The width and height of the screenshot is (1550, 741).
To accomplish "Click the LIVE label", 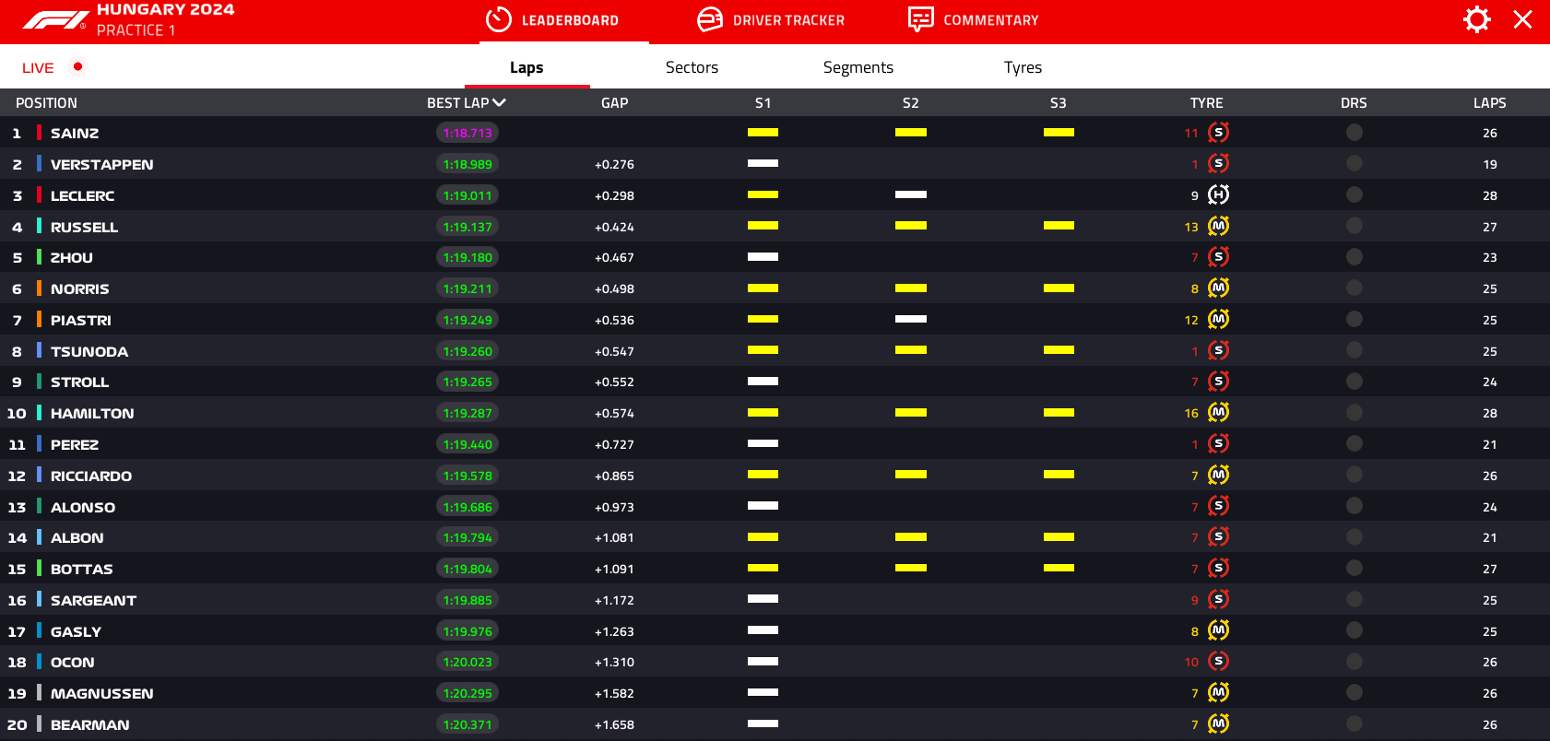I will (38, 68).
